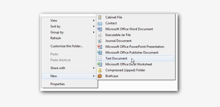
Task: Click the Text Document notepad icon
Action: (x=100, y=58)
